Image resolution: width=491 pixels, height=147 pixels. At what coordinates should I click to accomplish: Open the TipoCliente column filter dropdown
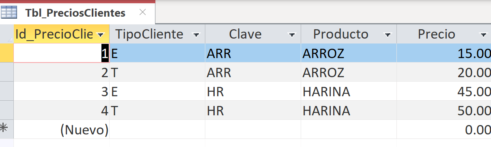[196, 35]
